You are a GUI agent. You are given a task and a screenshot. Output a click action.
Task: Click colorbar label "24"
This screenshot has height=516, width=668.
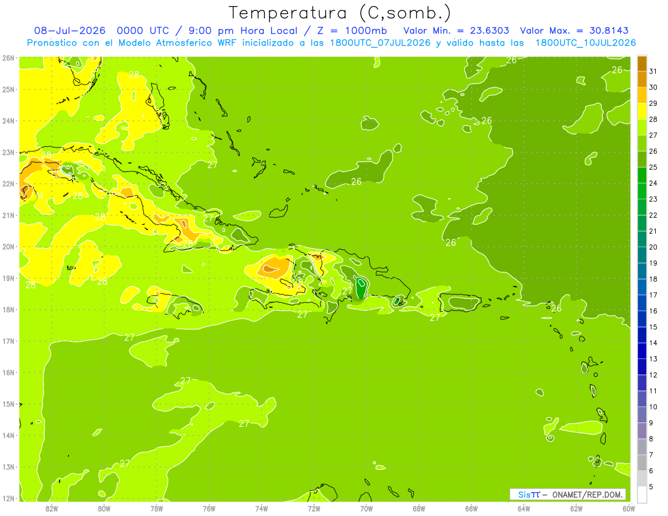pos(653,183)
